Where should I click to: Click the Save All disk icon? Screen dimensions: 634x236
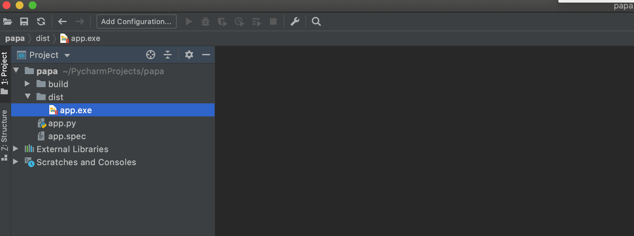24,22
